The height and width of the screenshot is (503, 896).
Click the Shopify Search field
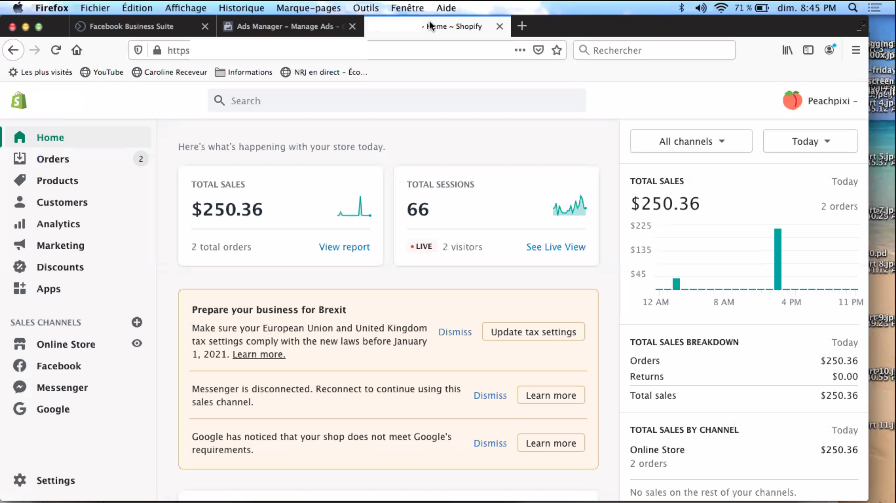tap(397, 101)
